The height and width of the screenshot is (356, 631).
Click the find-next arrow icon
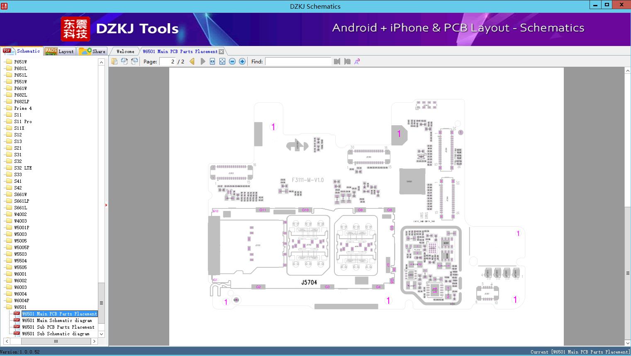[x=347, y=61]
